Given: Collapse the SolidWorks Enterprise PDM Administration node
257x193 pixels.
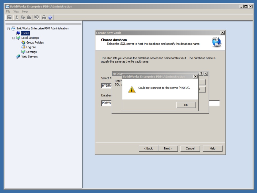Looking at the screenshot, I should coord(8,29).
